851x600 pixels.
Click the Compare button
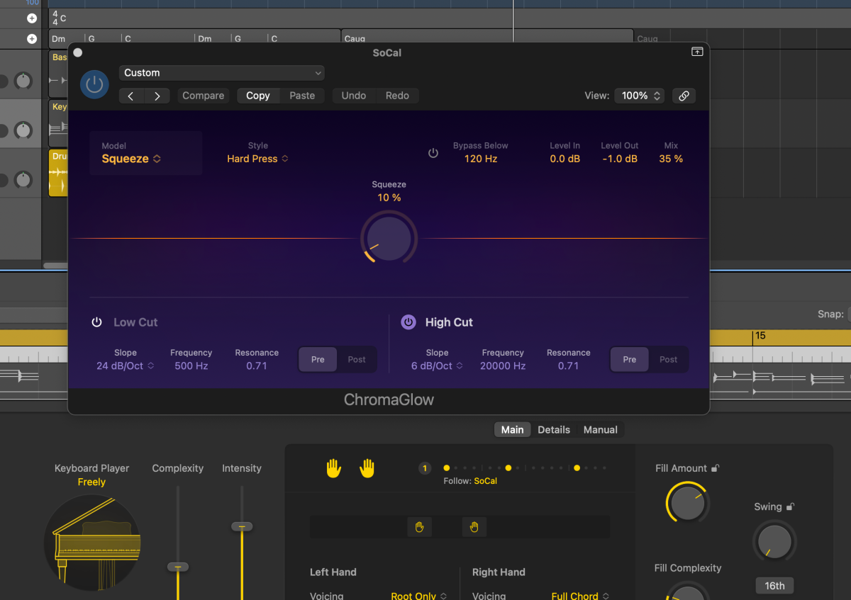click(x=204, y=95)
